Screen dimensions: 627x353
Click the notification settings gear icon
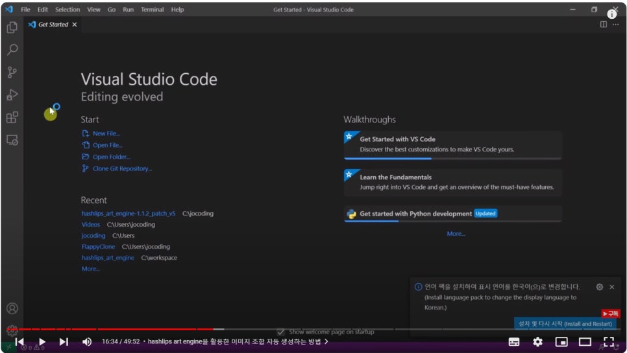pyautogui.click(x=599, y=287)
